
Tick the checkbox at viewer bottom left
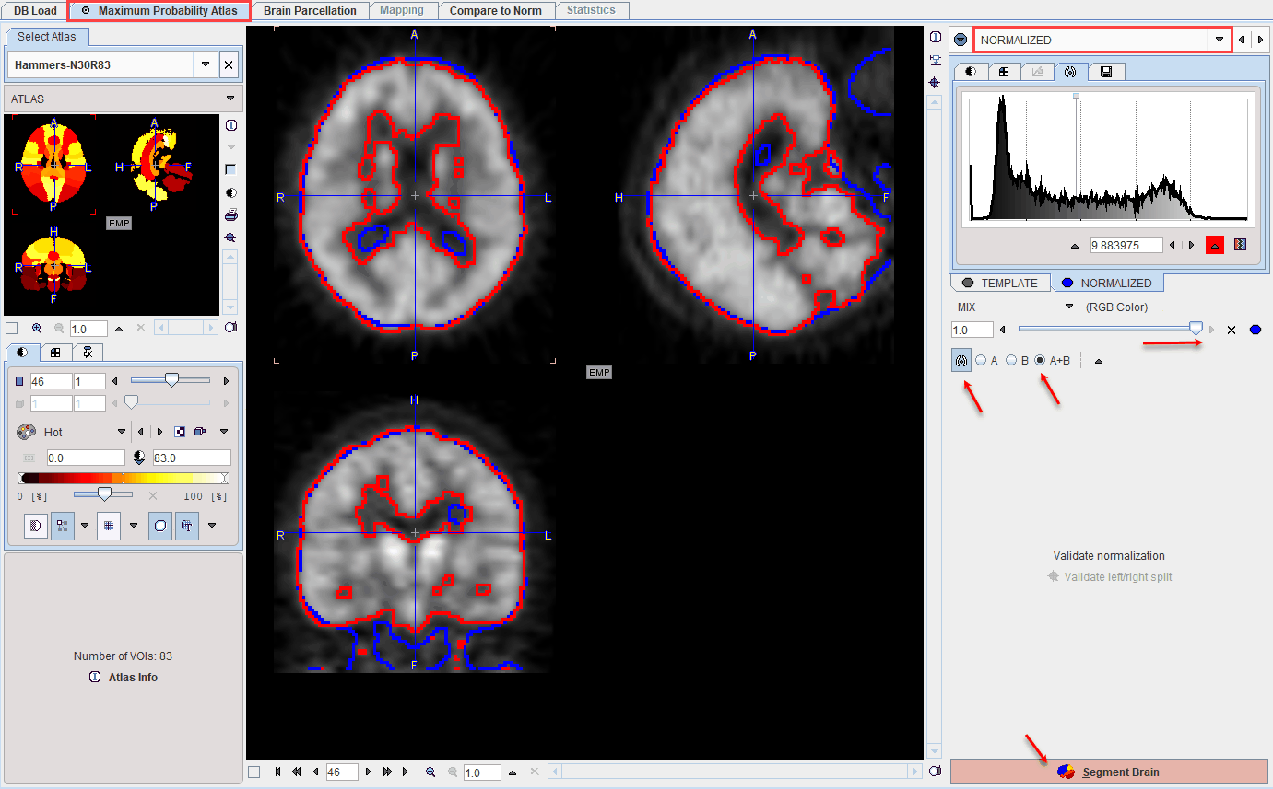253,772
